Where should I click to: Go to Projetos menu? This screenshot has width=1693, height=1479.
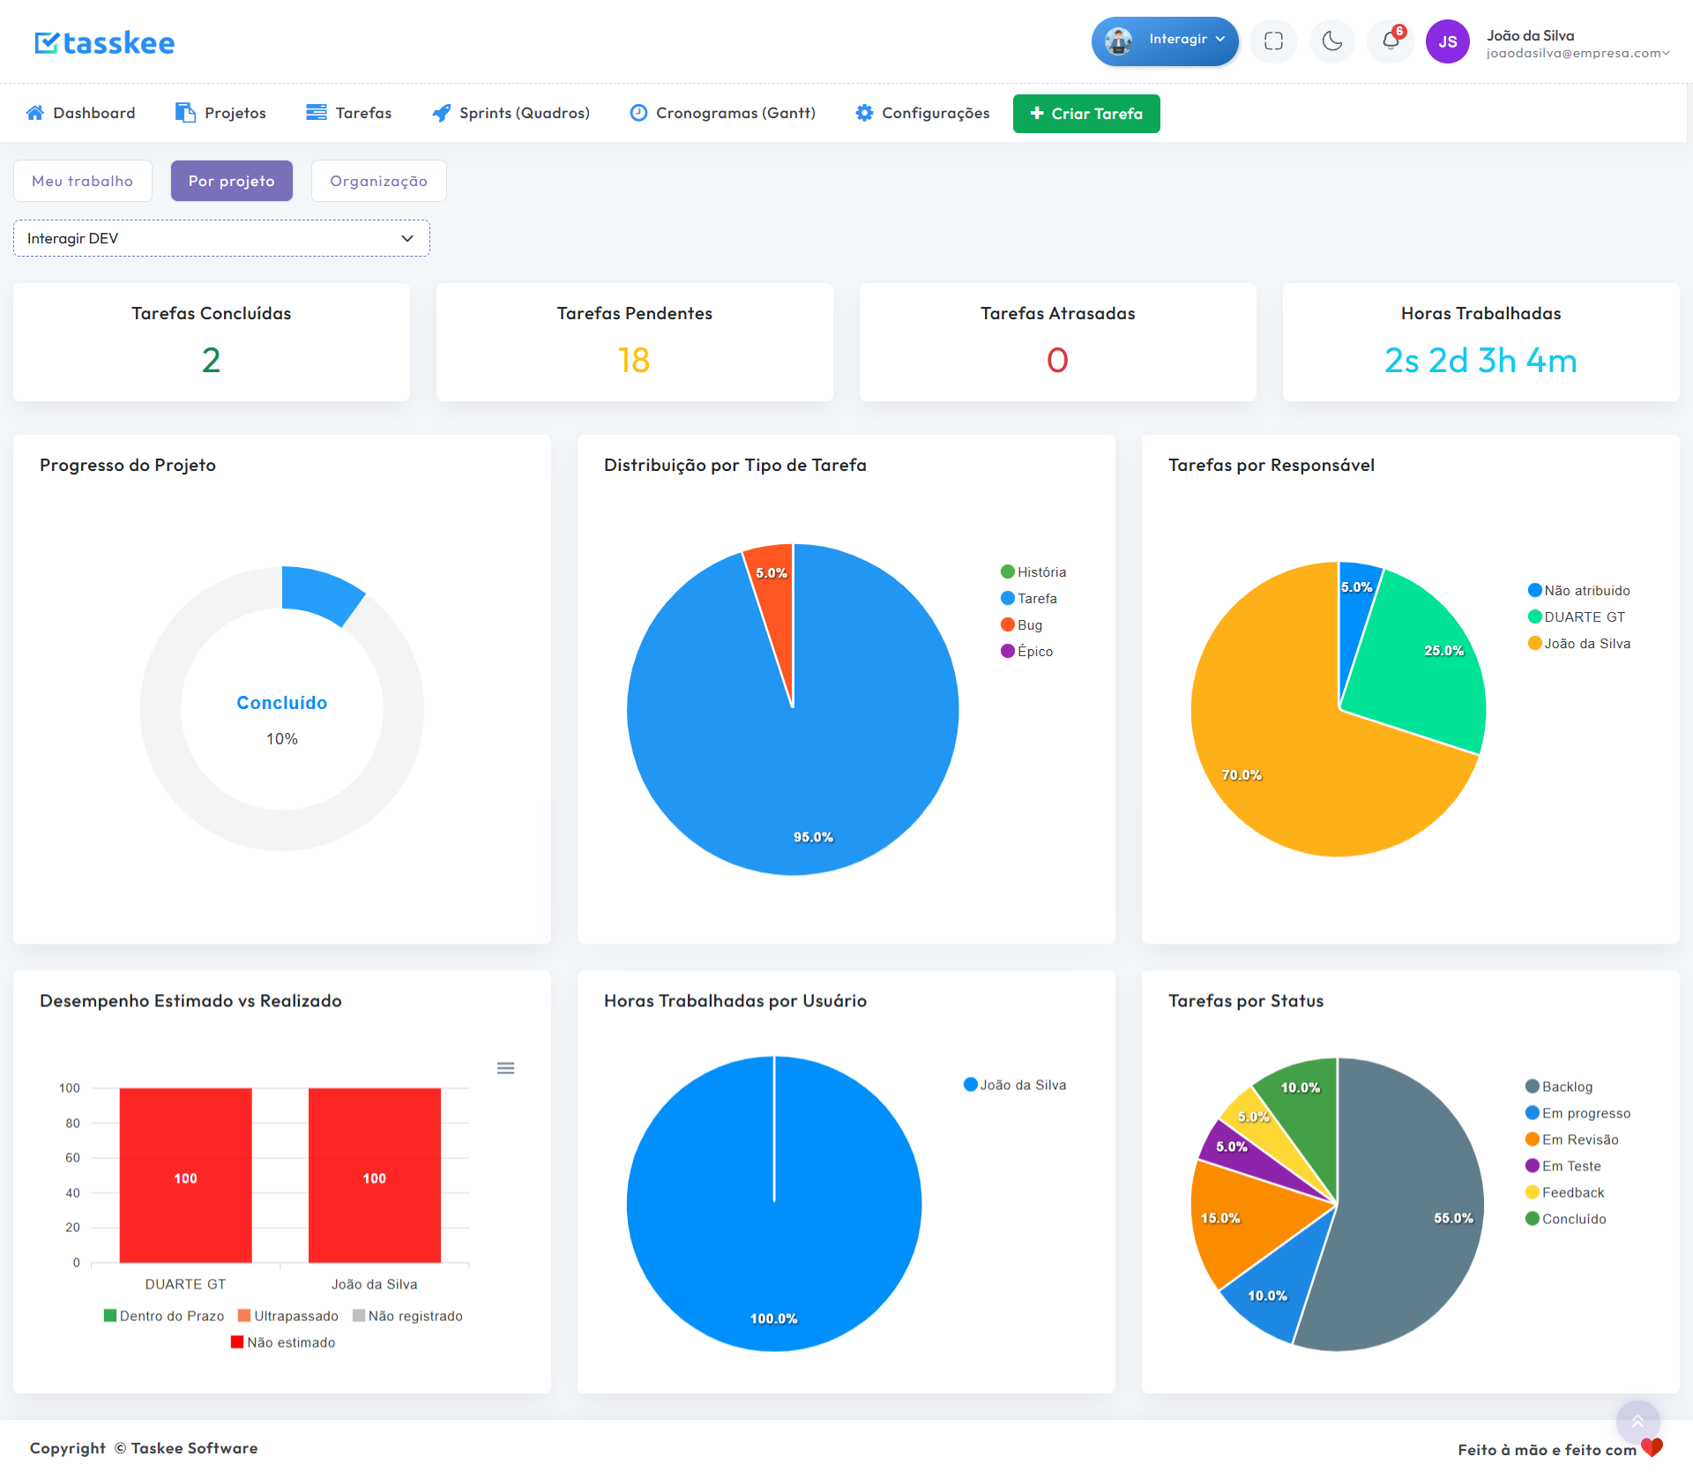pos(220,113)
